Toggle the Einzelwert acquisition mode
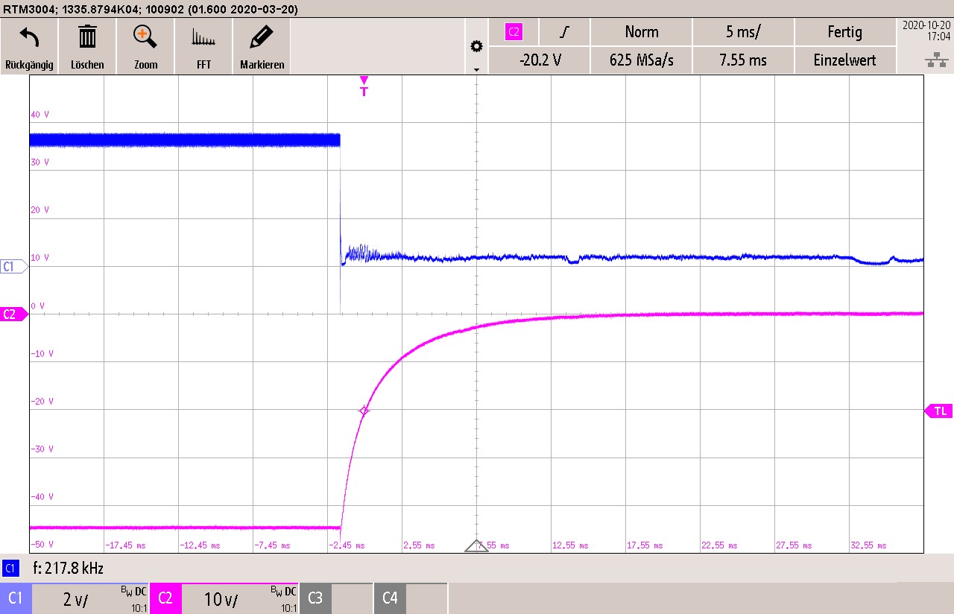This screenshot has height=614, width=954. (x=845, y=60)
